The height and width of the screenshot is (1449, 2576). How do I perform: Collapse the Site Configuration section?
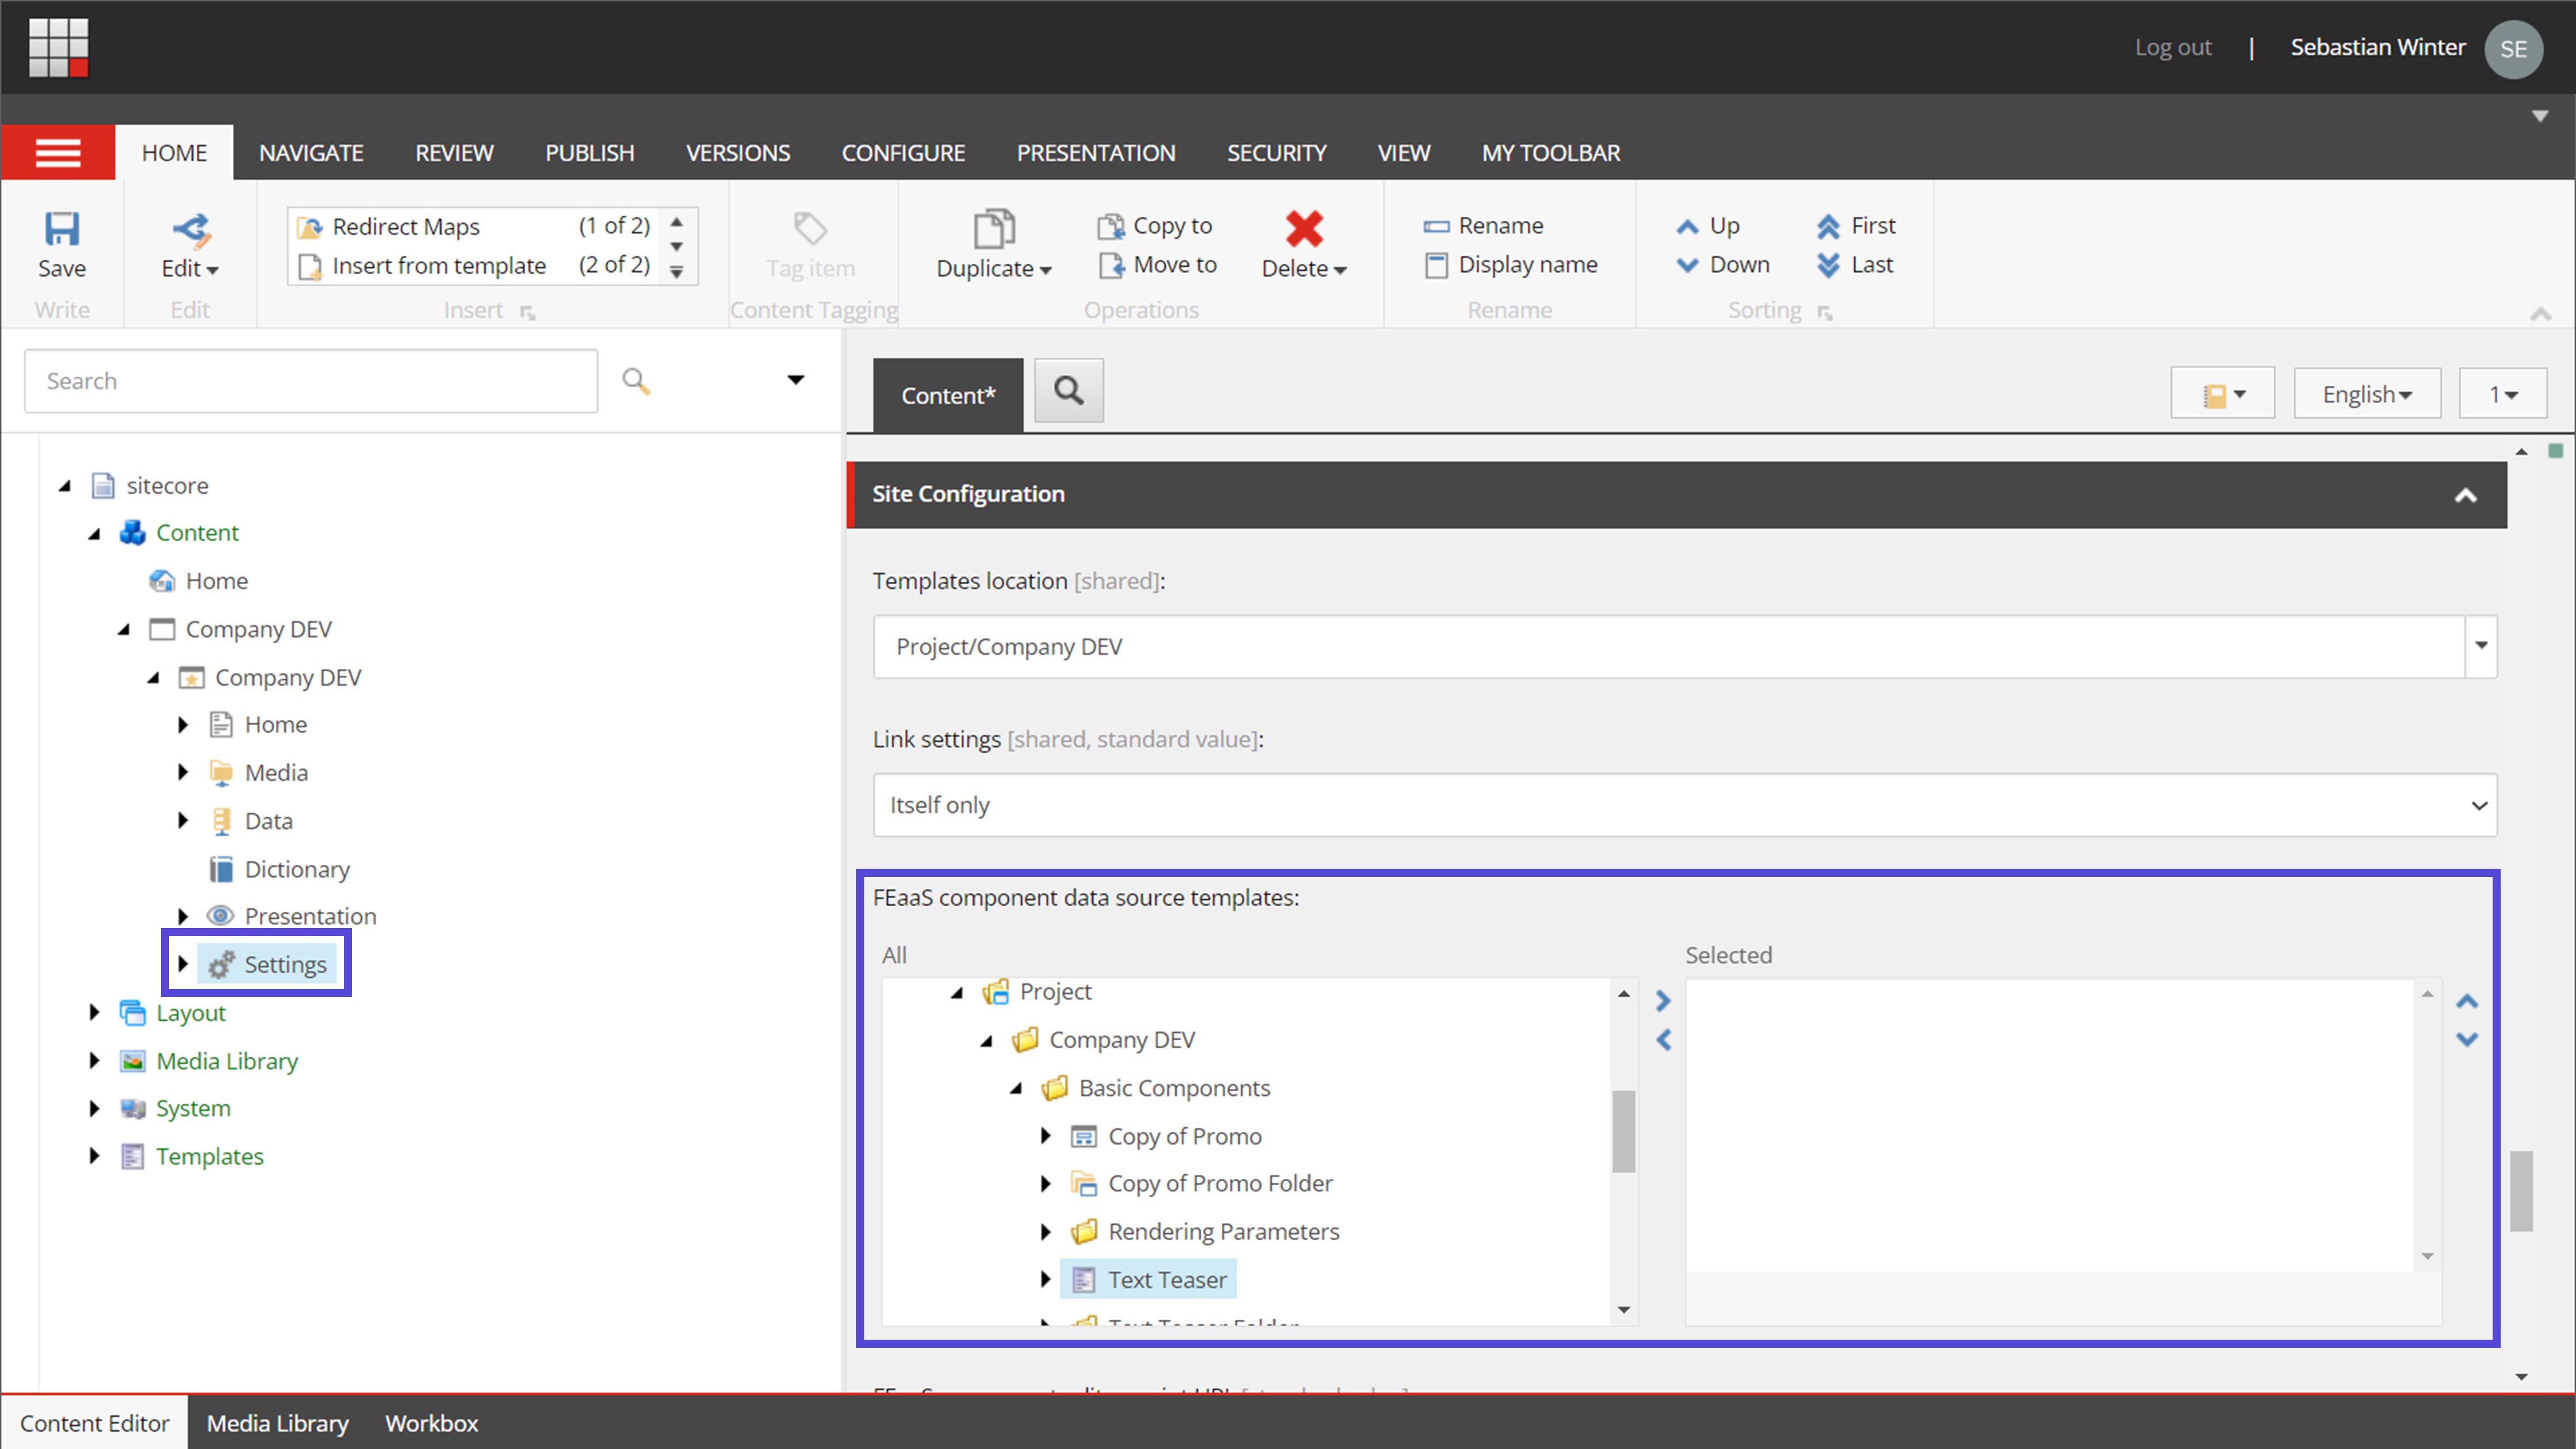coord(2466,494)
